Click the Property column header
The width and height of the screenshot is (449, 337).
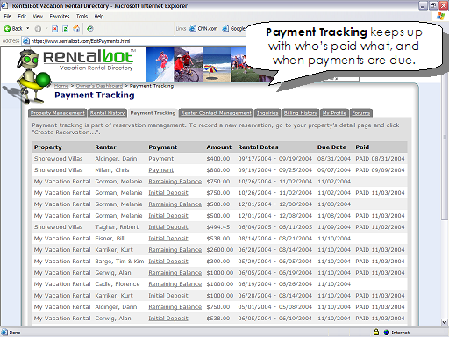[48, 147]
